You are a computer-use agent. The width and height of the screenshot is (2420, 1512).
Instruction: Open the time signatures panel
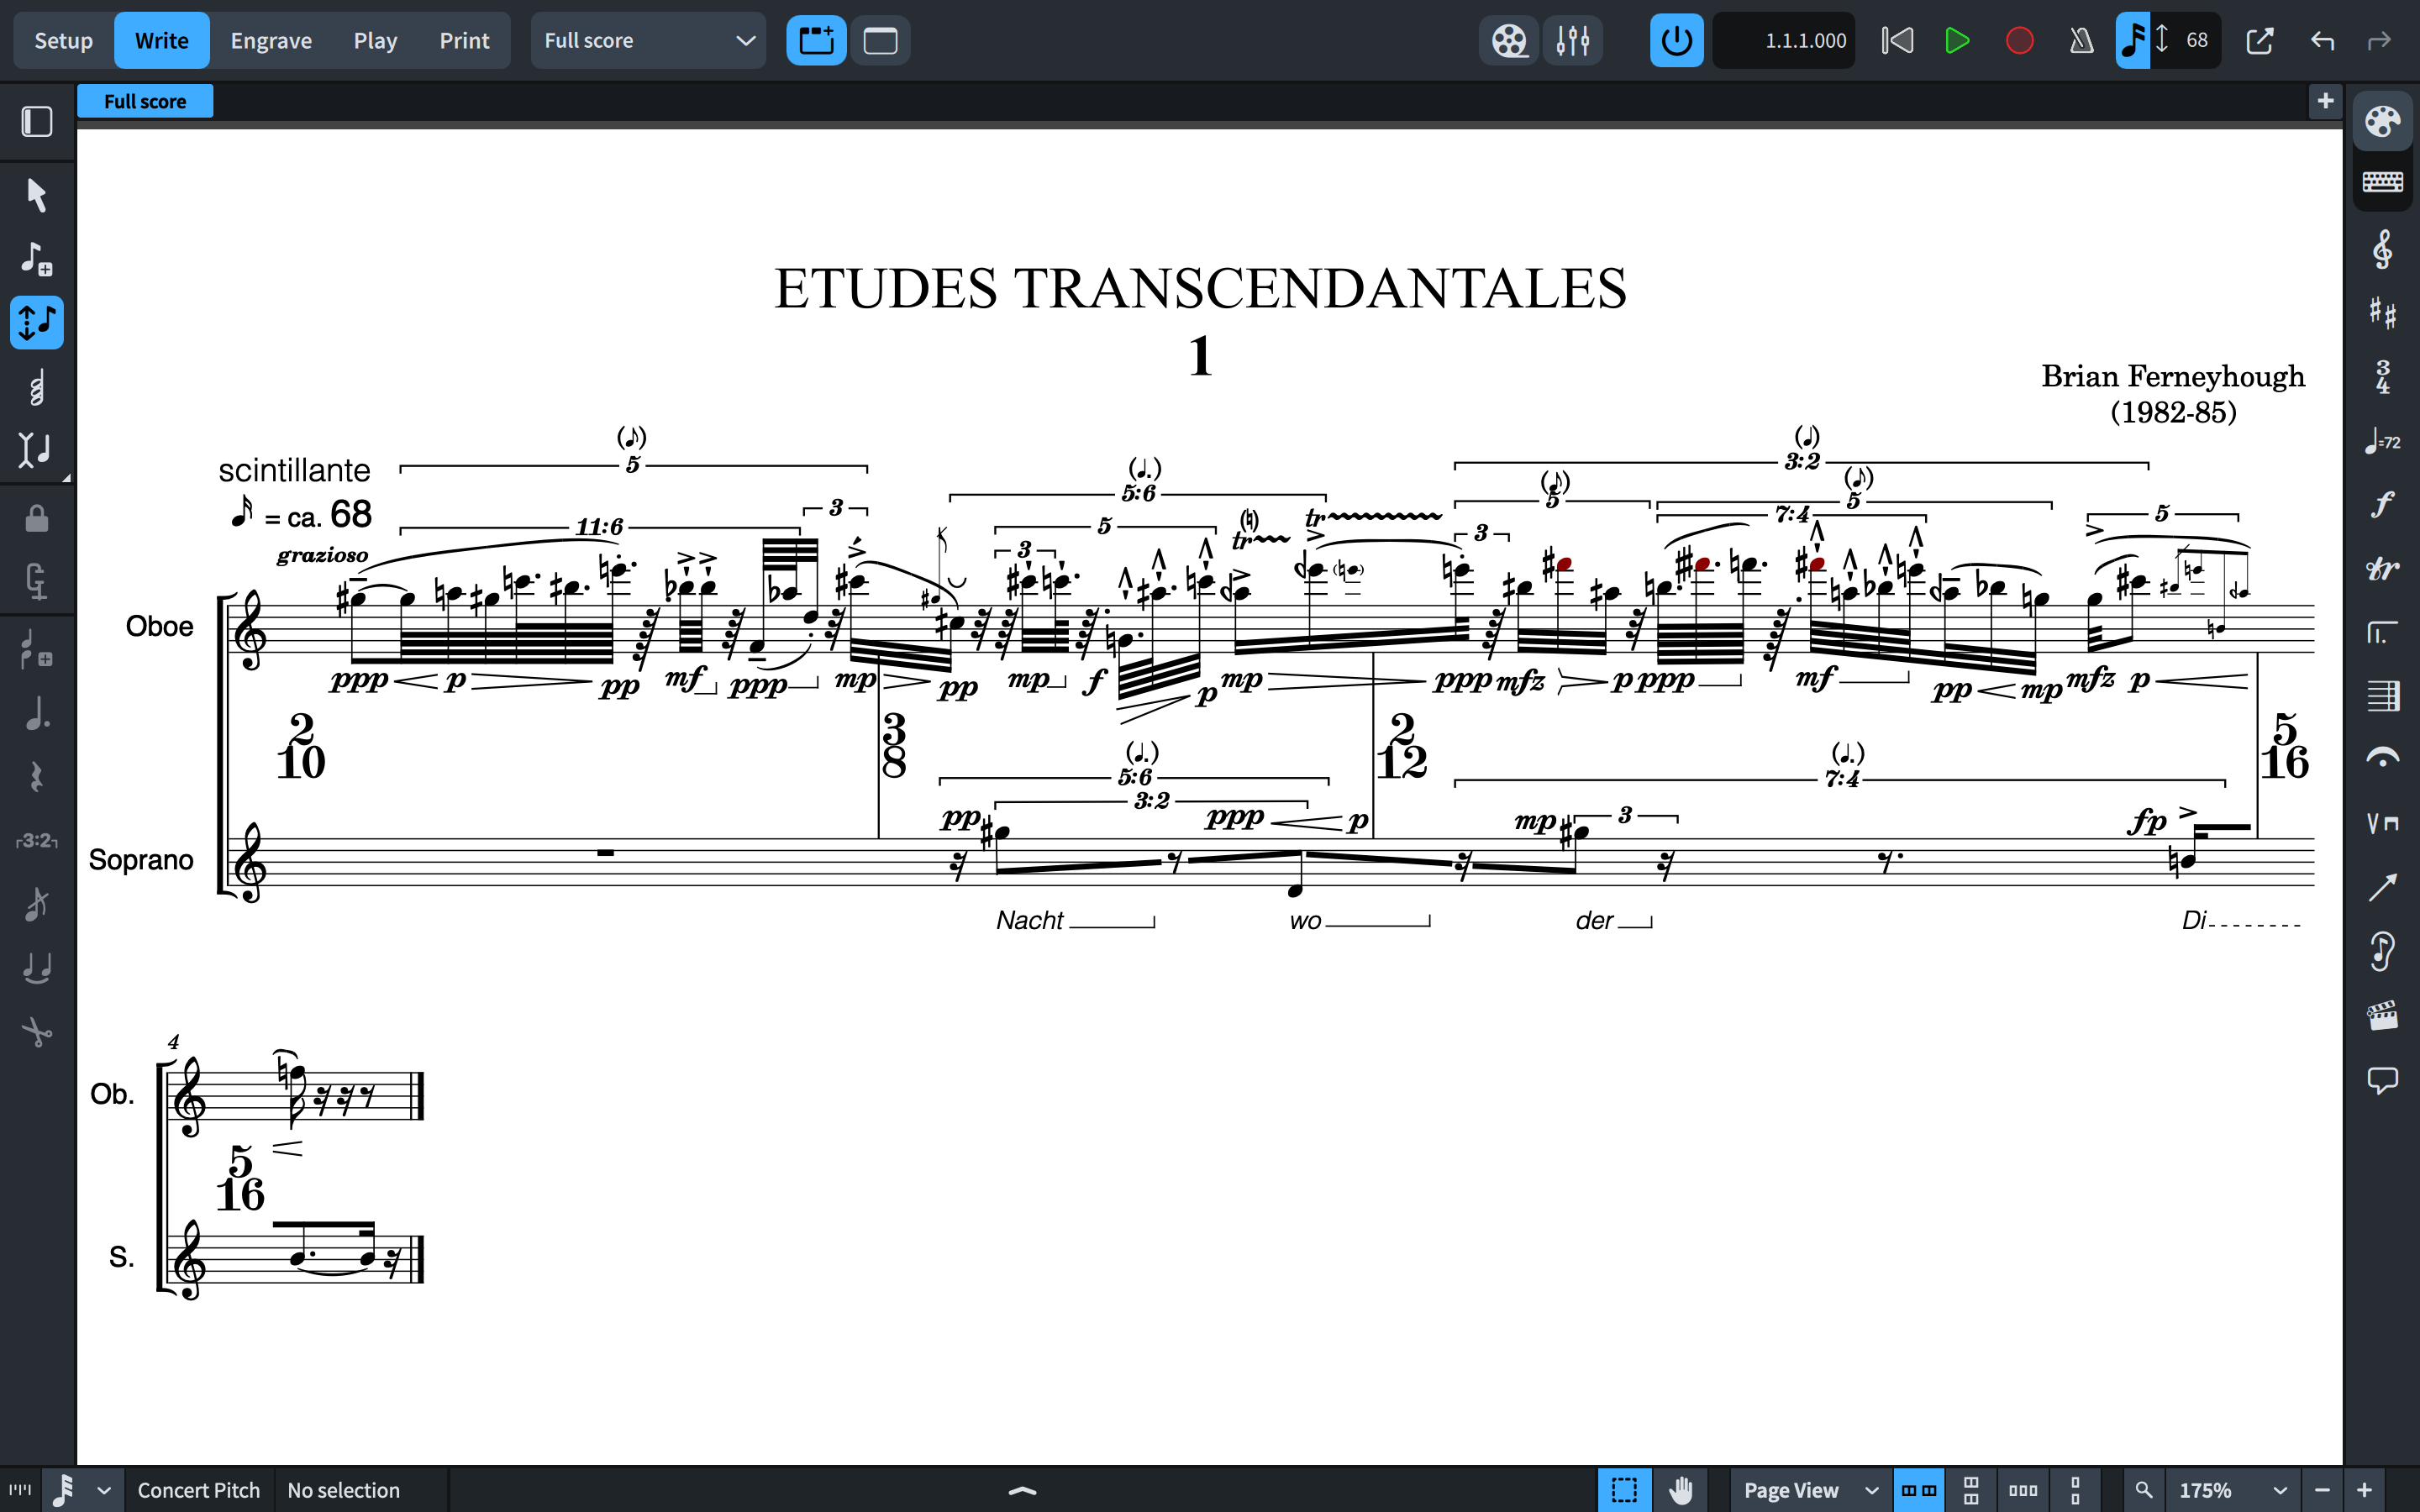[2383, 377]
